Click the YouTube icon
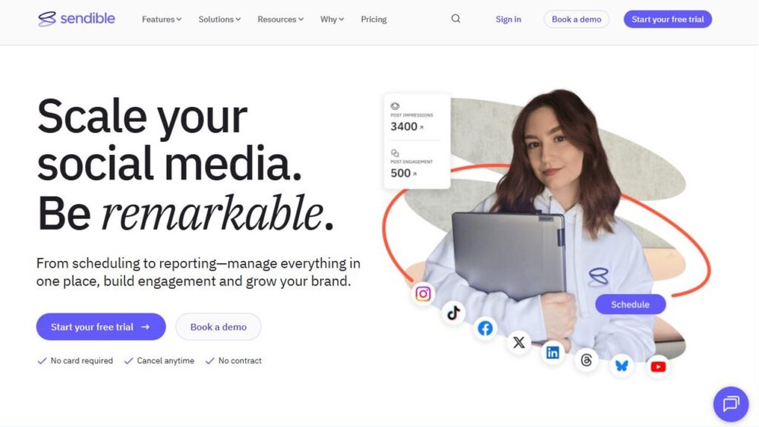Viewport: 759px width, 427px height. (x=658, y=367)
